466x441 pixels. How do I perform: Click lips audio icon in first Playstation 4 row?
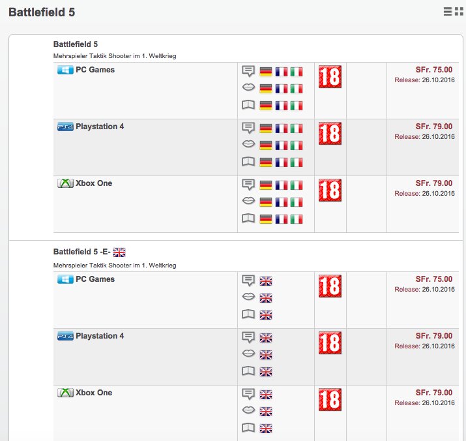(248, 145)
